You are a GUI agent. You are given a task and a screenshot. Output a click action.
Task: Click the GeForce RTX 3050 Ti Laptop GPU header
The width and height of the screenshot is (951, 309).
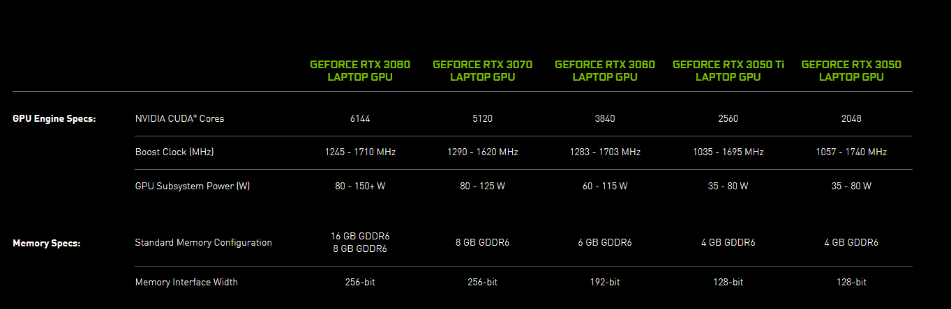tap(728, 70)
